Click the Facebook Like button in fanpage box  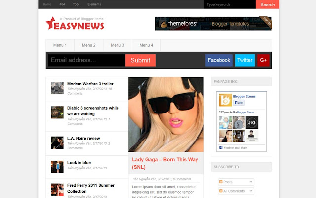(x=238, y=103)
